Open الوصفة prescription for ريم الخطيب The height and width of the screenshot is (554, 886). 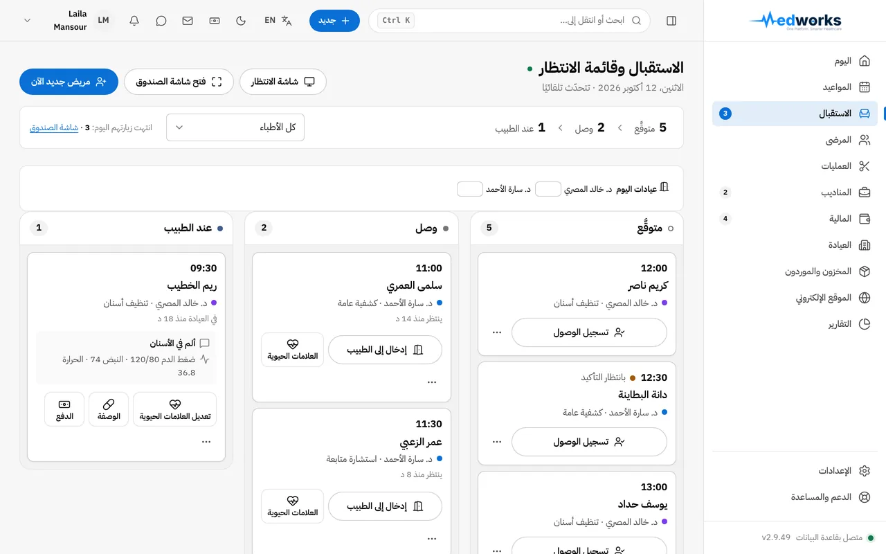click(x=109, y=409)
